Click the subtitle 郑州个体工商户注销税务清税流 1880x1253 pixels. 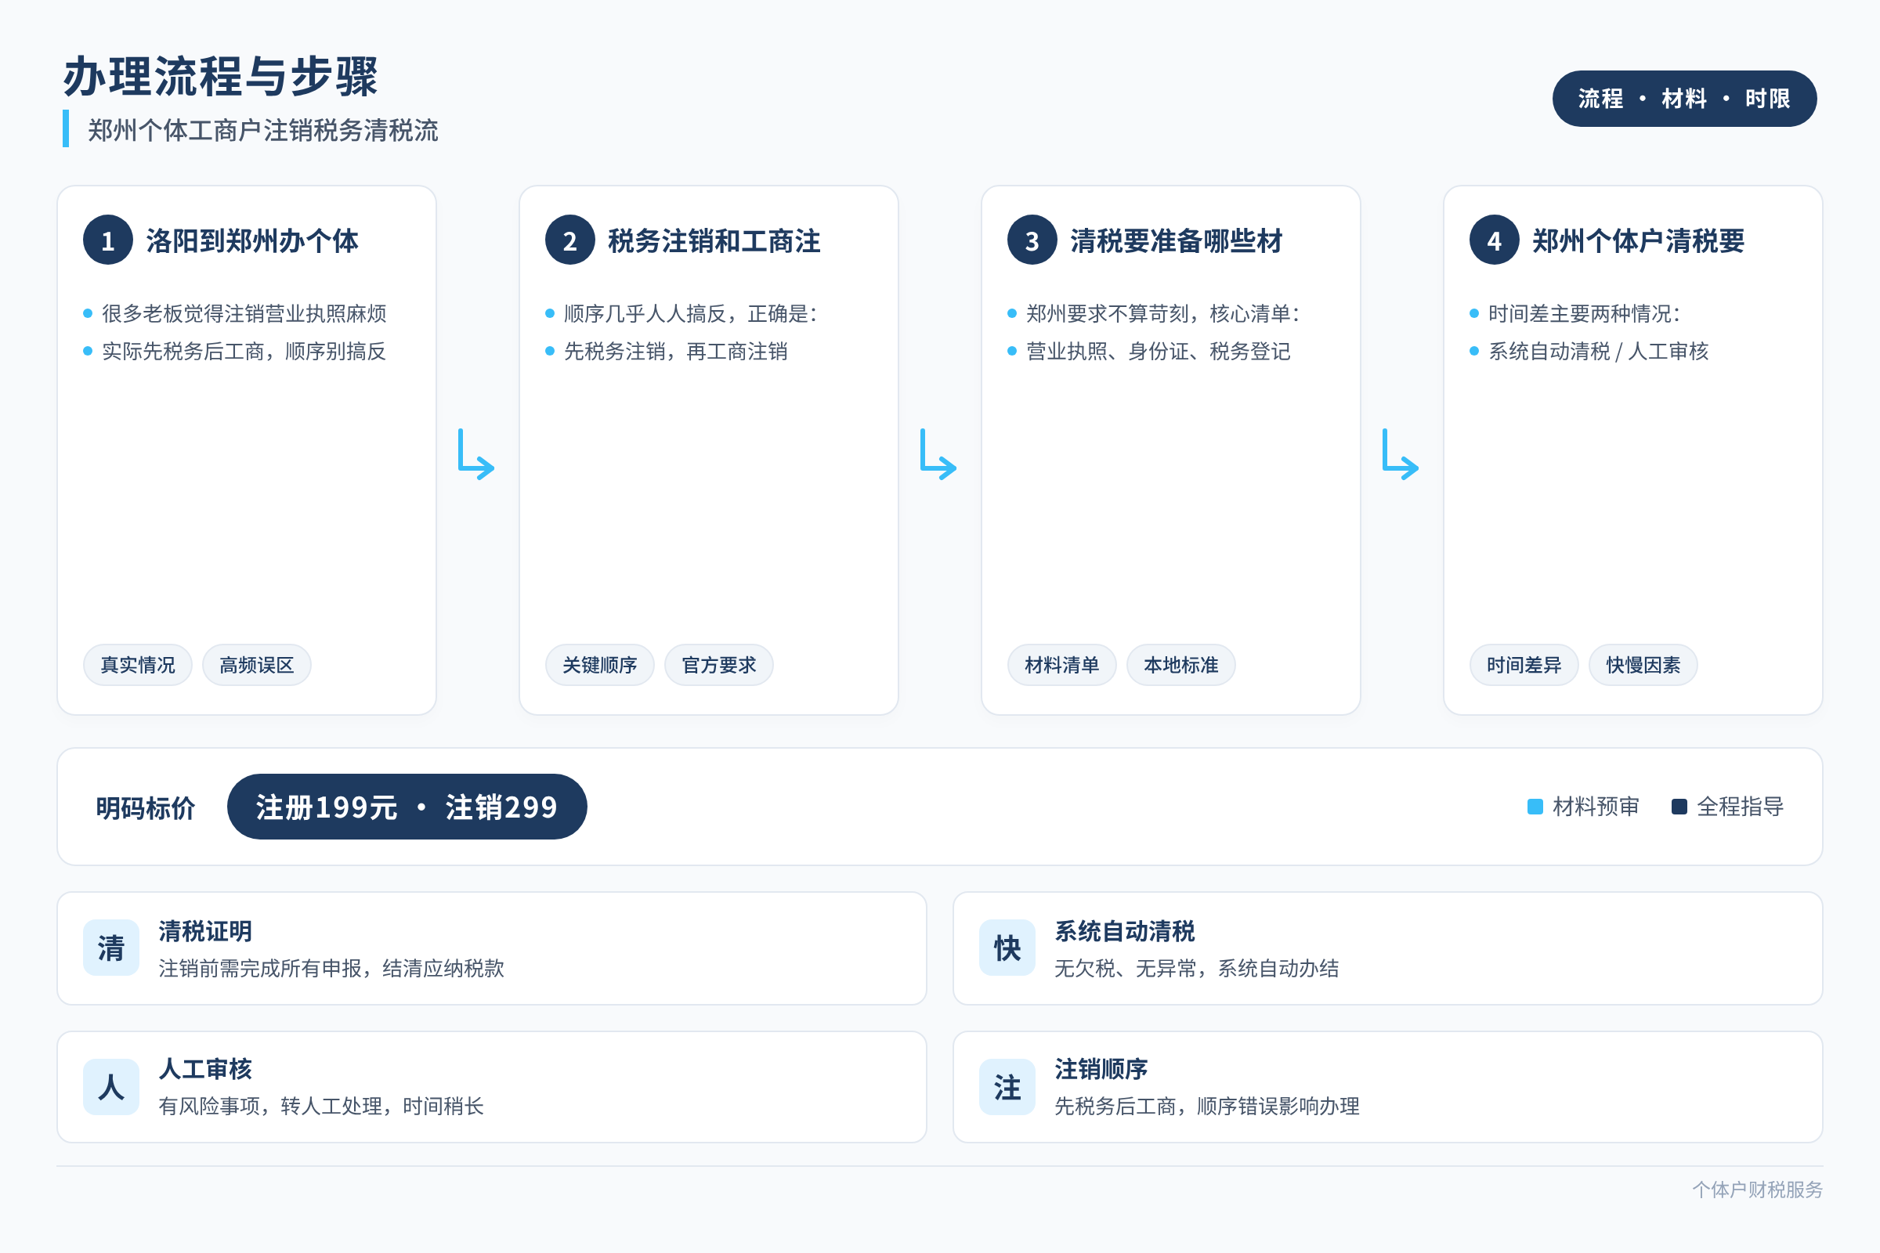click(x=263, y=130)
